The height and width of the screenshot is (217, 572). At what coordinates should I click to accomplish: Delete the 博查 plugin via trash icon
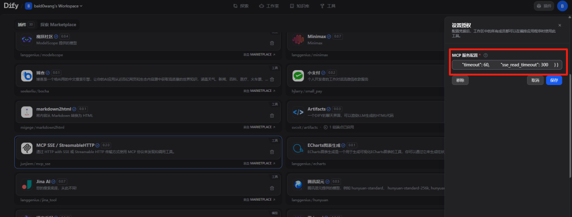(272, 79)
